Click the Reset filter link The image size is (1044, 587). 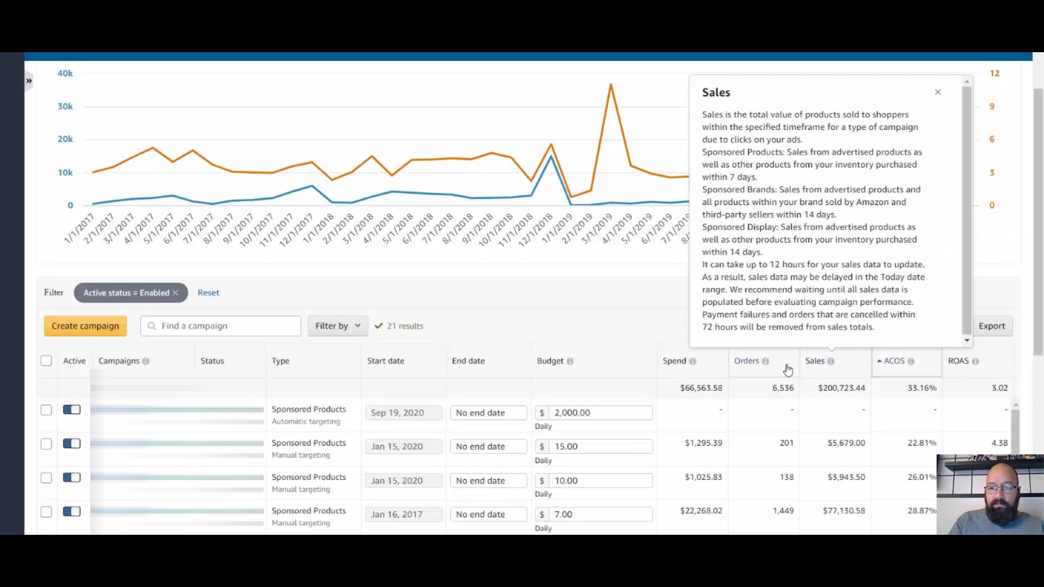point(208,293)
